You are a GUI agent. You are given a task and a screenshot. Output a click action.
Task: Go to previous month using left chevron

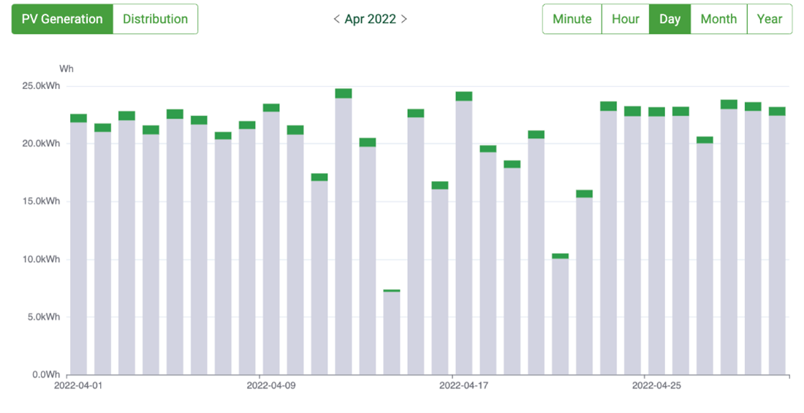point(337,19)
